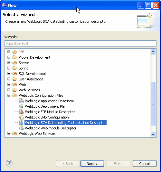Image resolution: width=161 pixels, height=172 pixels.
Task: Click the WebLogic Deployment Plan icon
Action: point(21,106)
